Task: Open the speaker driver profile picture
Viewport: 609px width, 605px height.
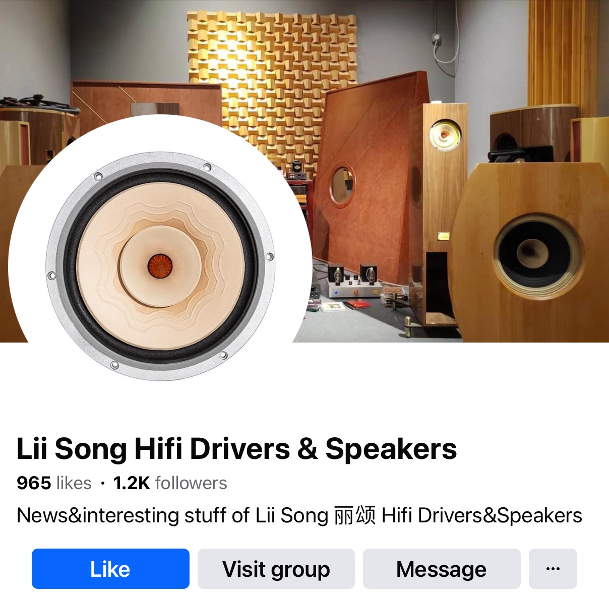Action: click(160, 266)
